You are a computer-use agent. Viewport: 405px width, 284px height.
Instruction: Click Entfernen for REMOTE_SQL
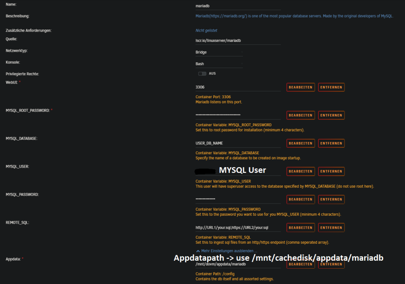coord(331,228)
